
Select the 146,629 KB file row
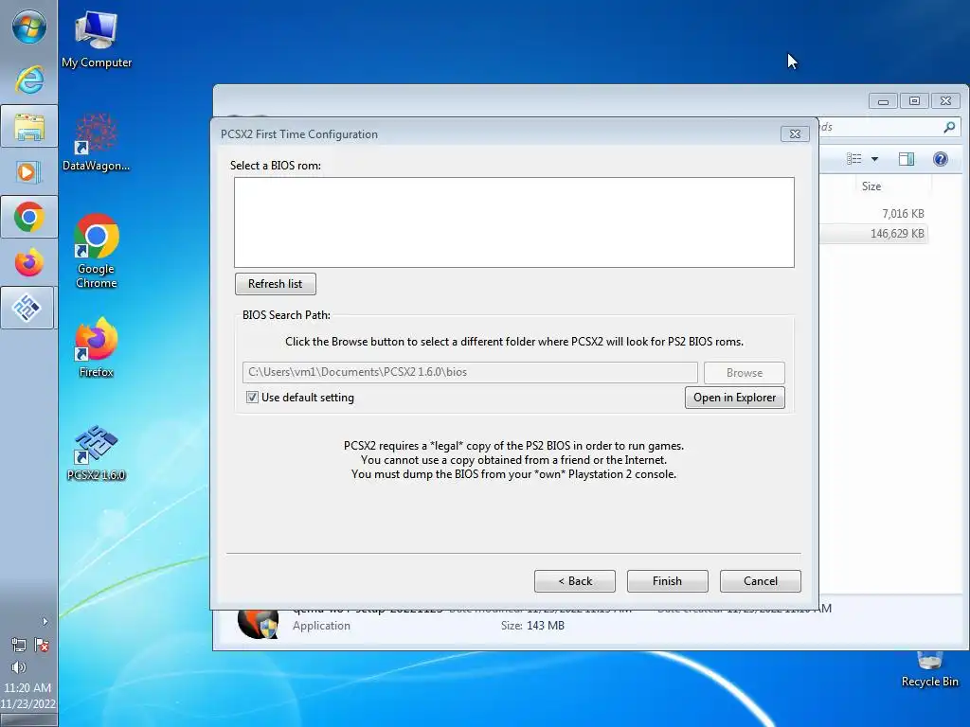pyautogui.click(x=873, y=234)
